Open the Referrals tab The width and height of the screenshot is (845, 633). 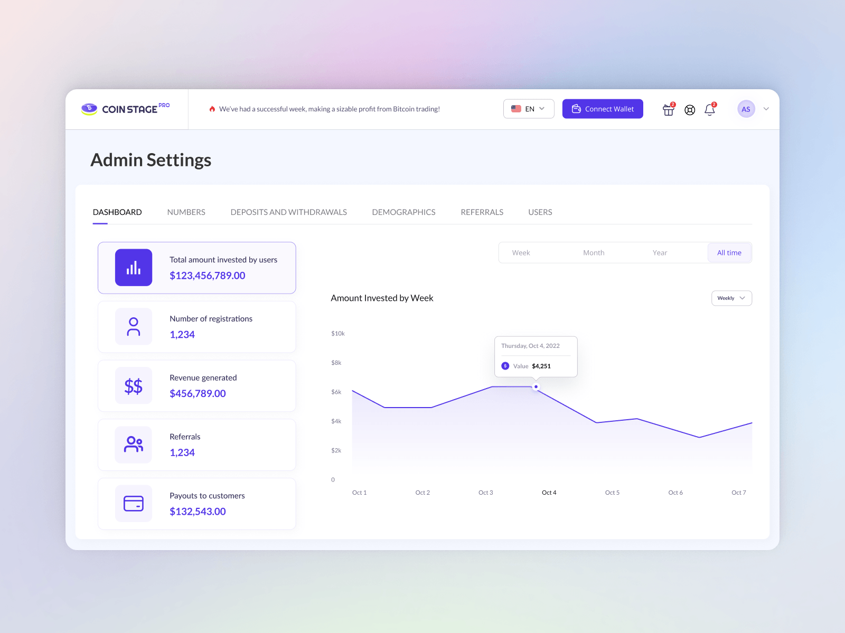coord(482,212)
